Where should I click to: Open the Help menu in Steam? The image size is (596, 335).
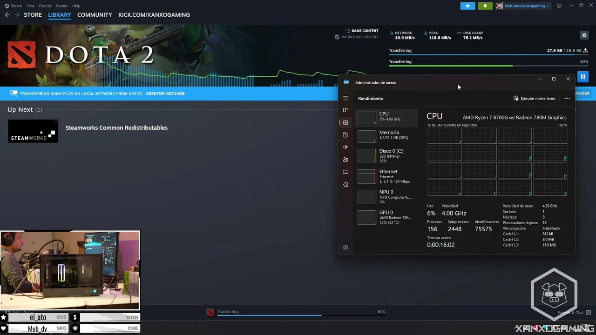76,6
